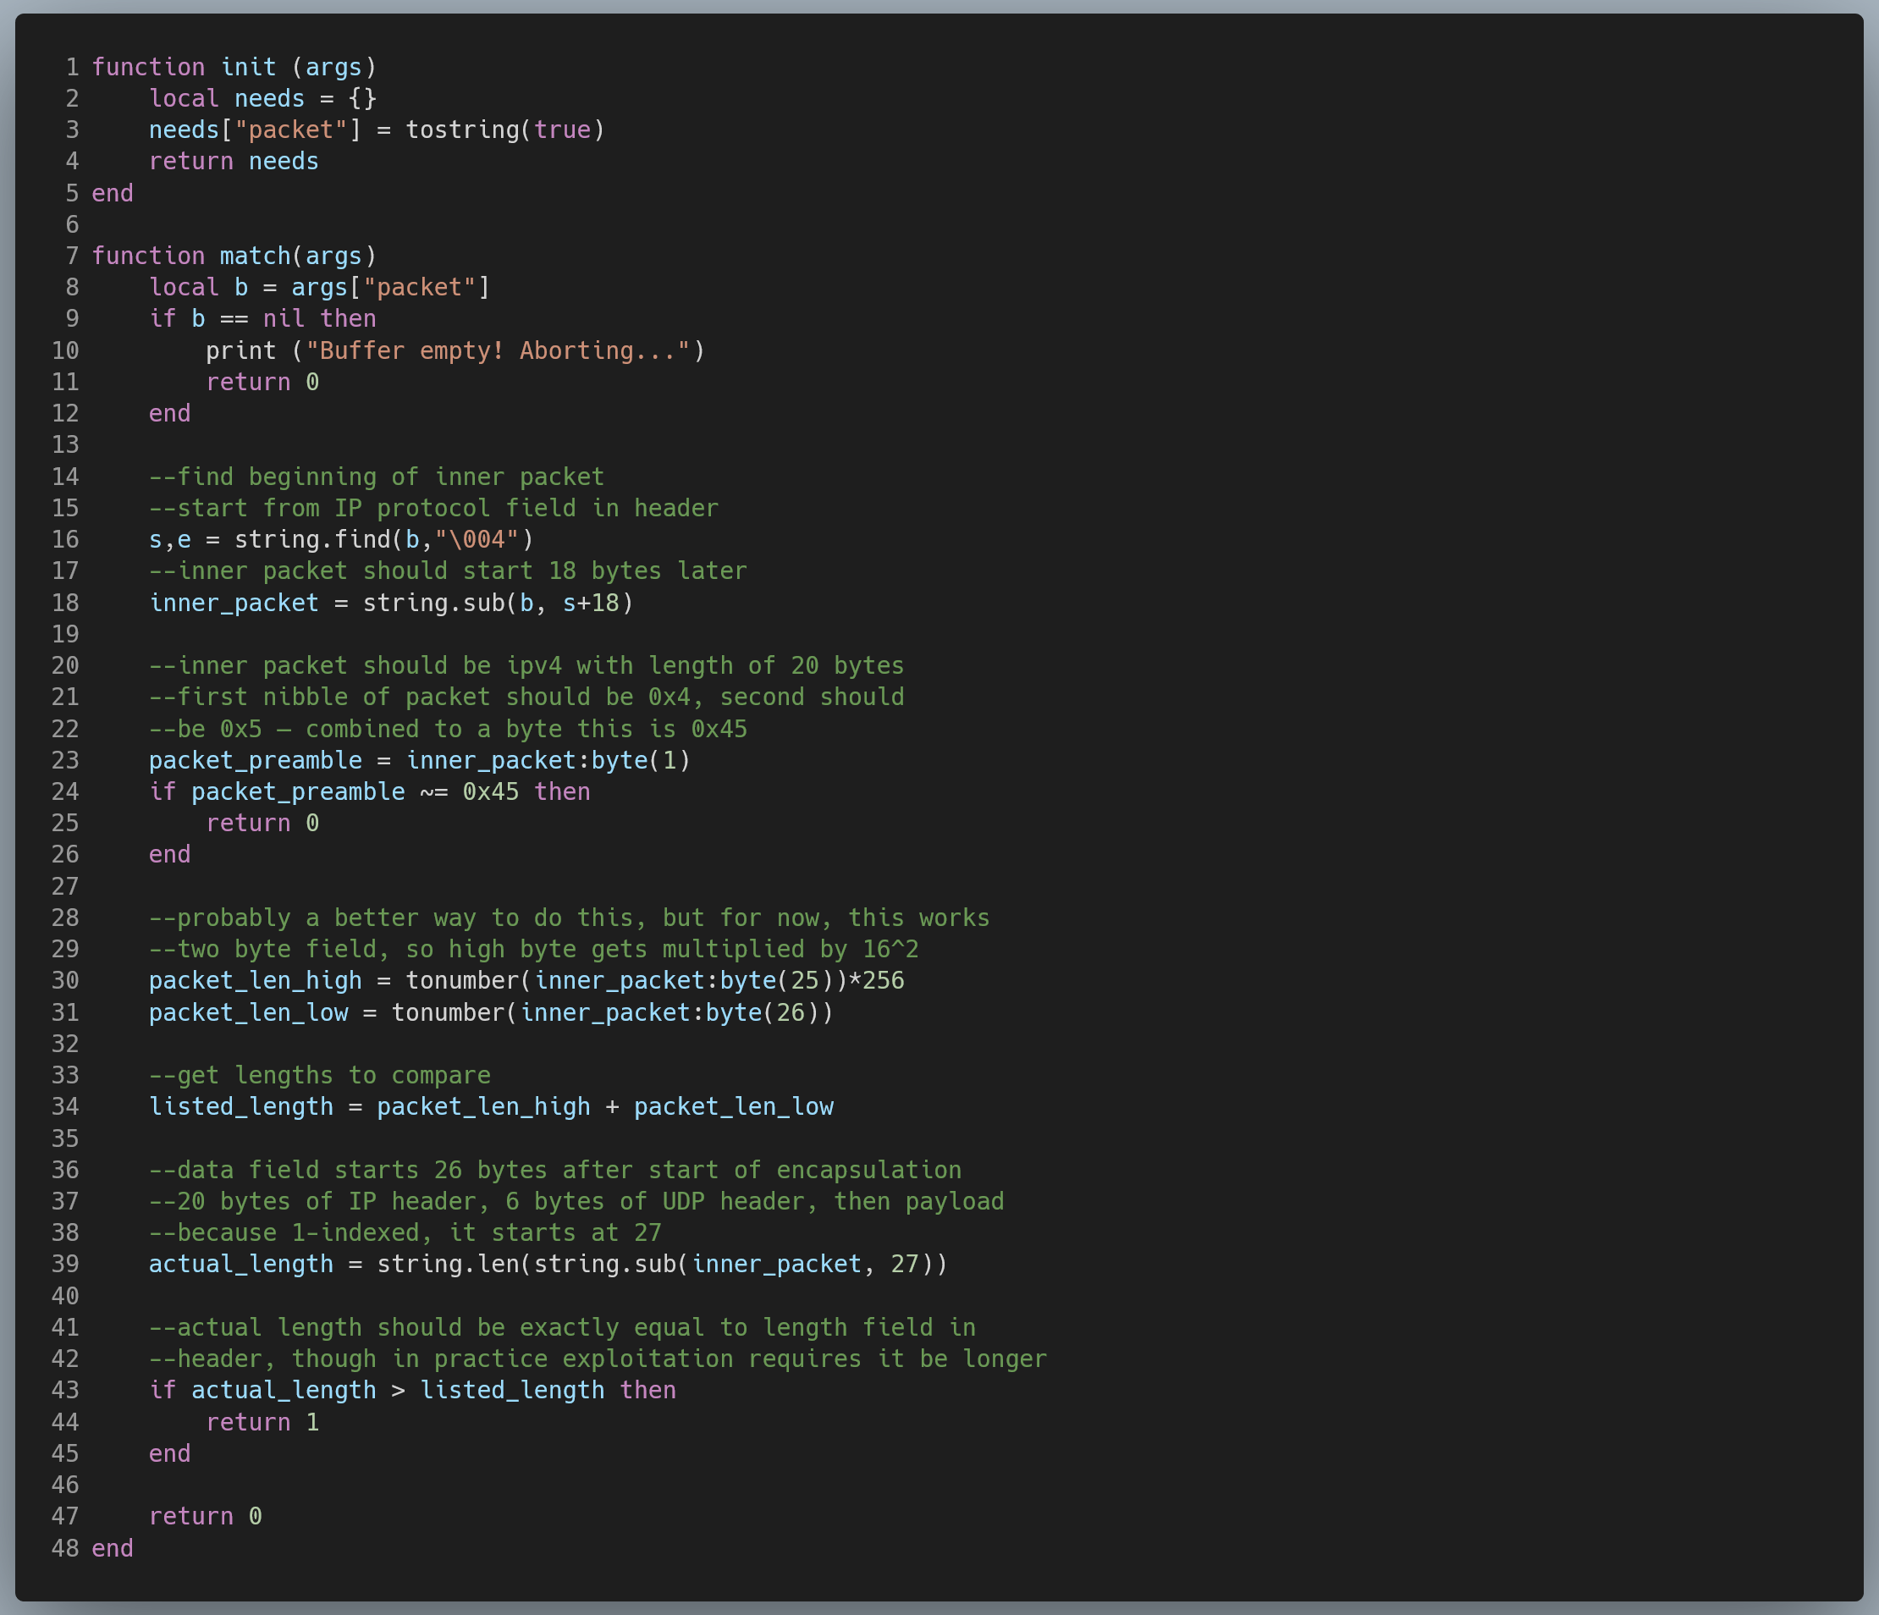This screenshot has height=1615, width=1879.
Task: Click 'actual_length' assignment on line 39
Action: [240, 1264]
